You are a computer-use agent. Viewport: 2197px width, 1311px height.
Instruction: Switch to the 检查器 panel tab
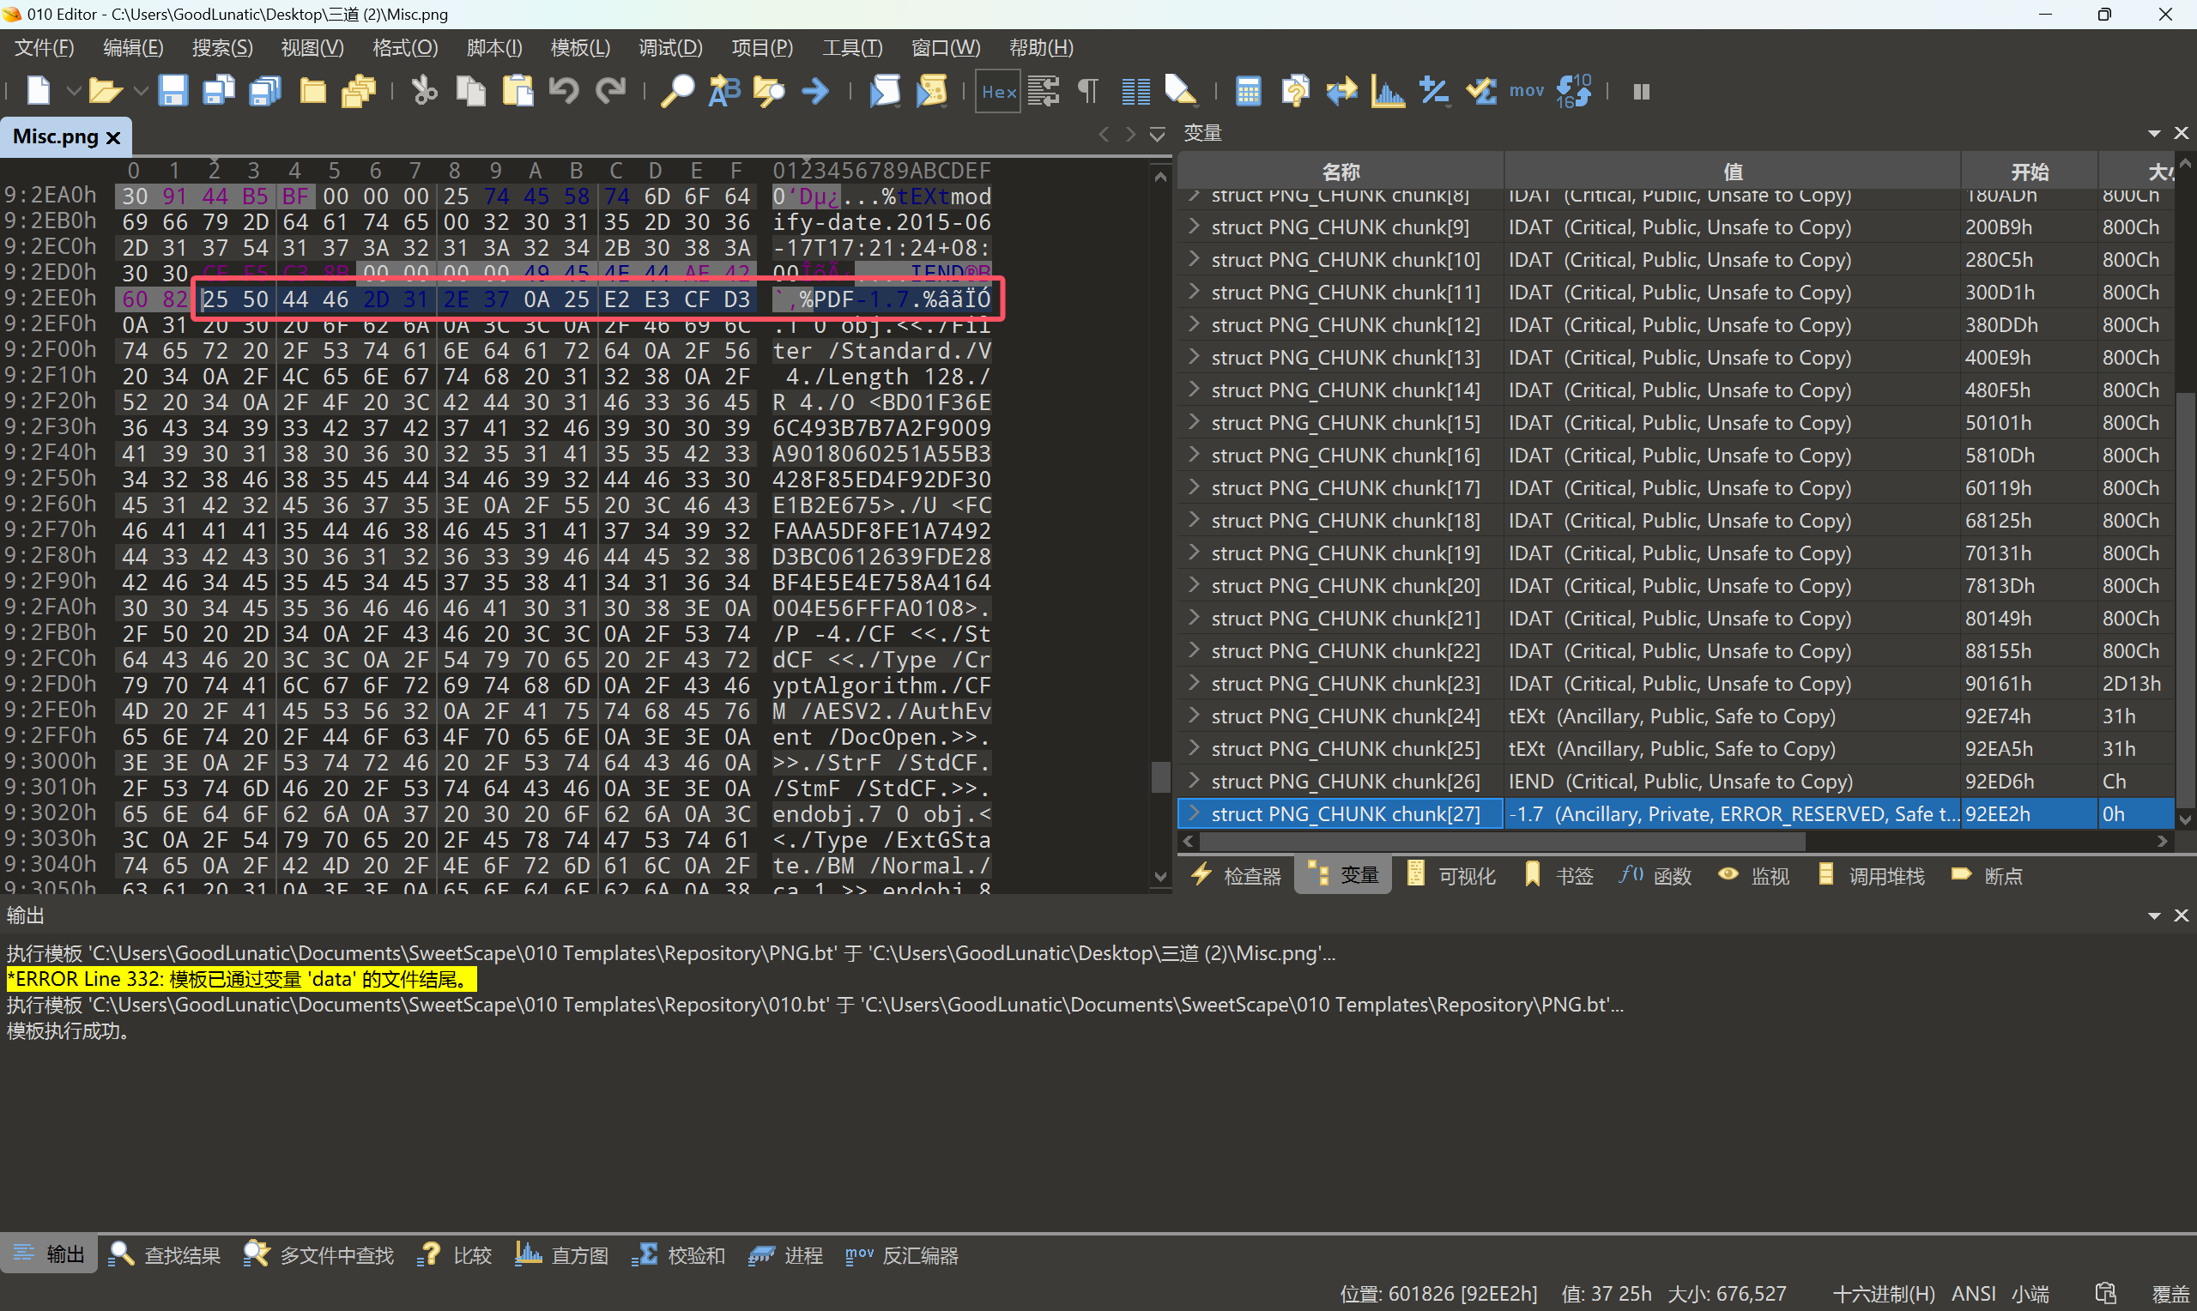(1236, 875)
